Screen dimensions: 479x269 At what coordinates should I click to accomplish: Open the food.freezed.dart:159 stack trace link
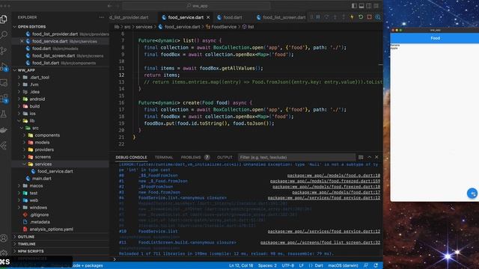[325, 181]
